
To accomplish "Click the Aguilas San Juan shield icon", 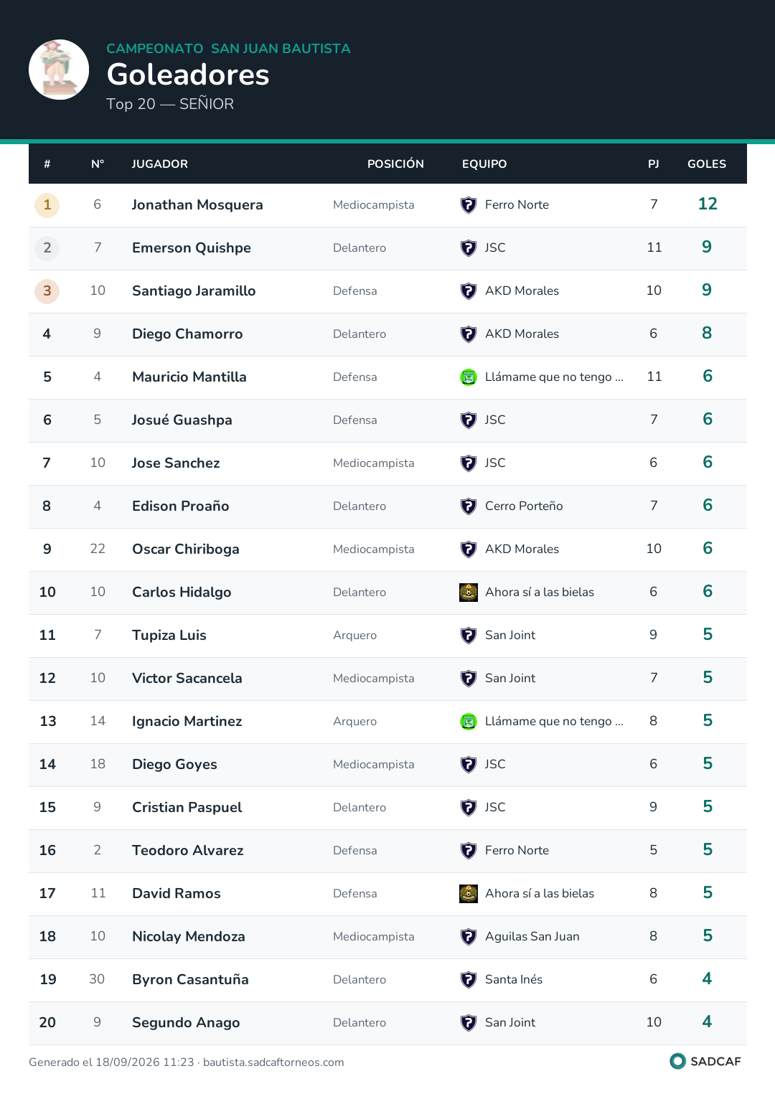I will (x=469, y=937).
